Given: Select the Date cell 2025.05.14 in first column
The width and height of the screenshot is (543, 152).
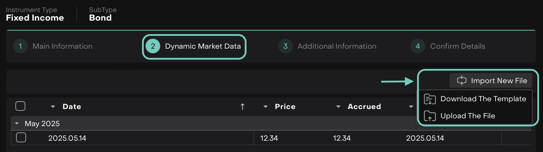Looking at the screenshot, I should (x=67, y=138).
